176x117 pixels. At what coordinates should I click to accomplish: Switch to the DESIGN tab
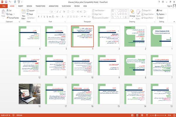29,6
